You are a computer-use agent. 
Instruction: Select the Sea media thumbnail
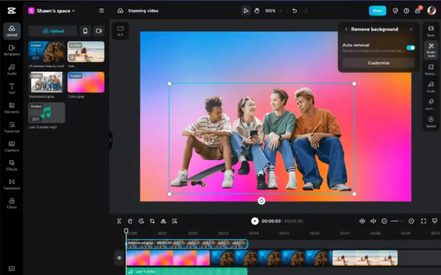tap(86, 52)
